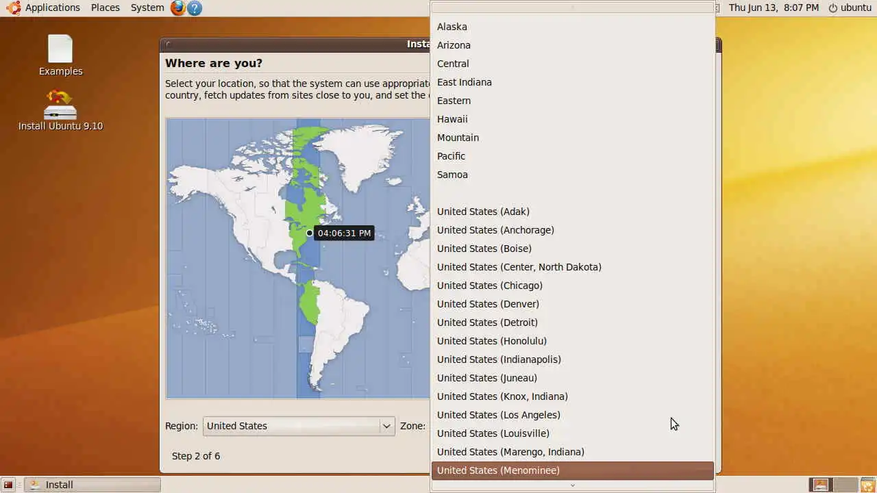Click the Show Desktop icon in bottom panel
The height and width of the screenshot is (493, 877).
pos(8,485)
